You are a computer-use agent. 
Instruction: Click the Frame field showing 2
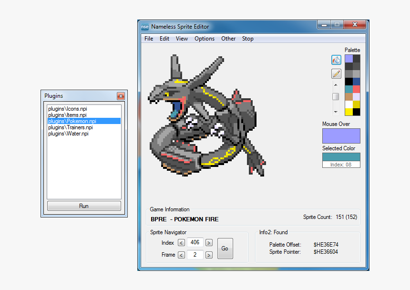pyautogui.click(x=195, y=255)
